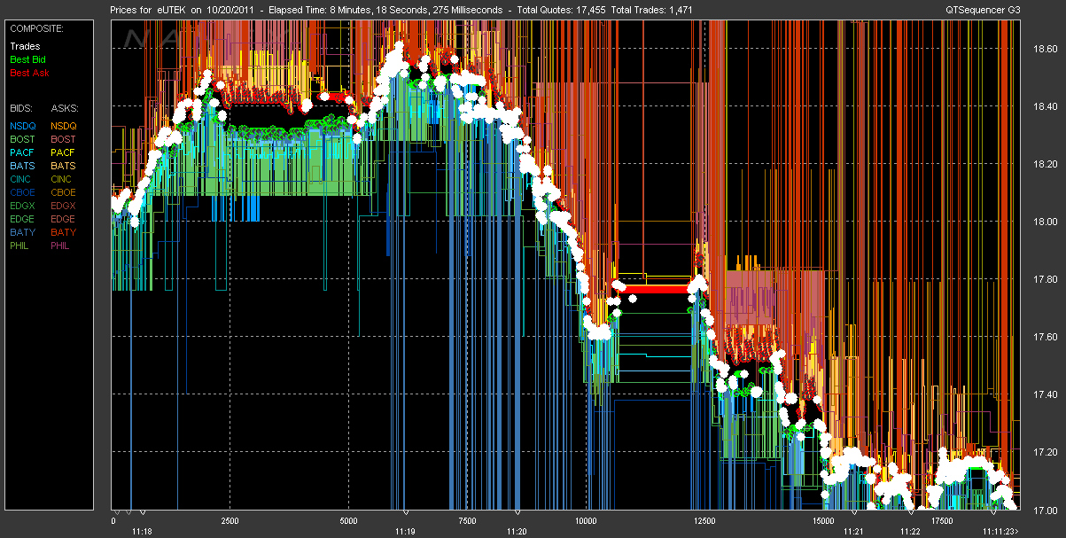Click the Trades entry in the Composite legend
The height and width of the screenshot is (538, 1066).
click(23, 46)
